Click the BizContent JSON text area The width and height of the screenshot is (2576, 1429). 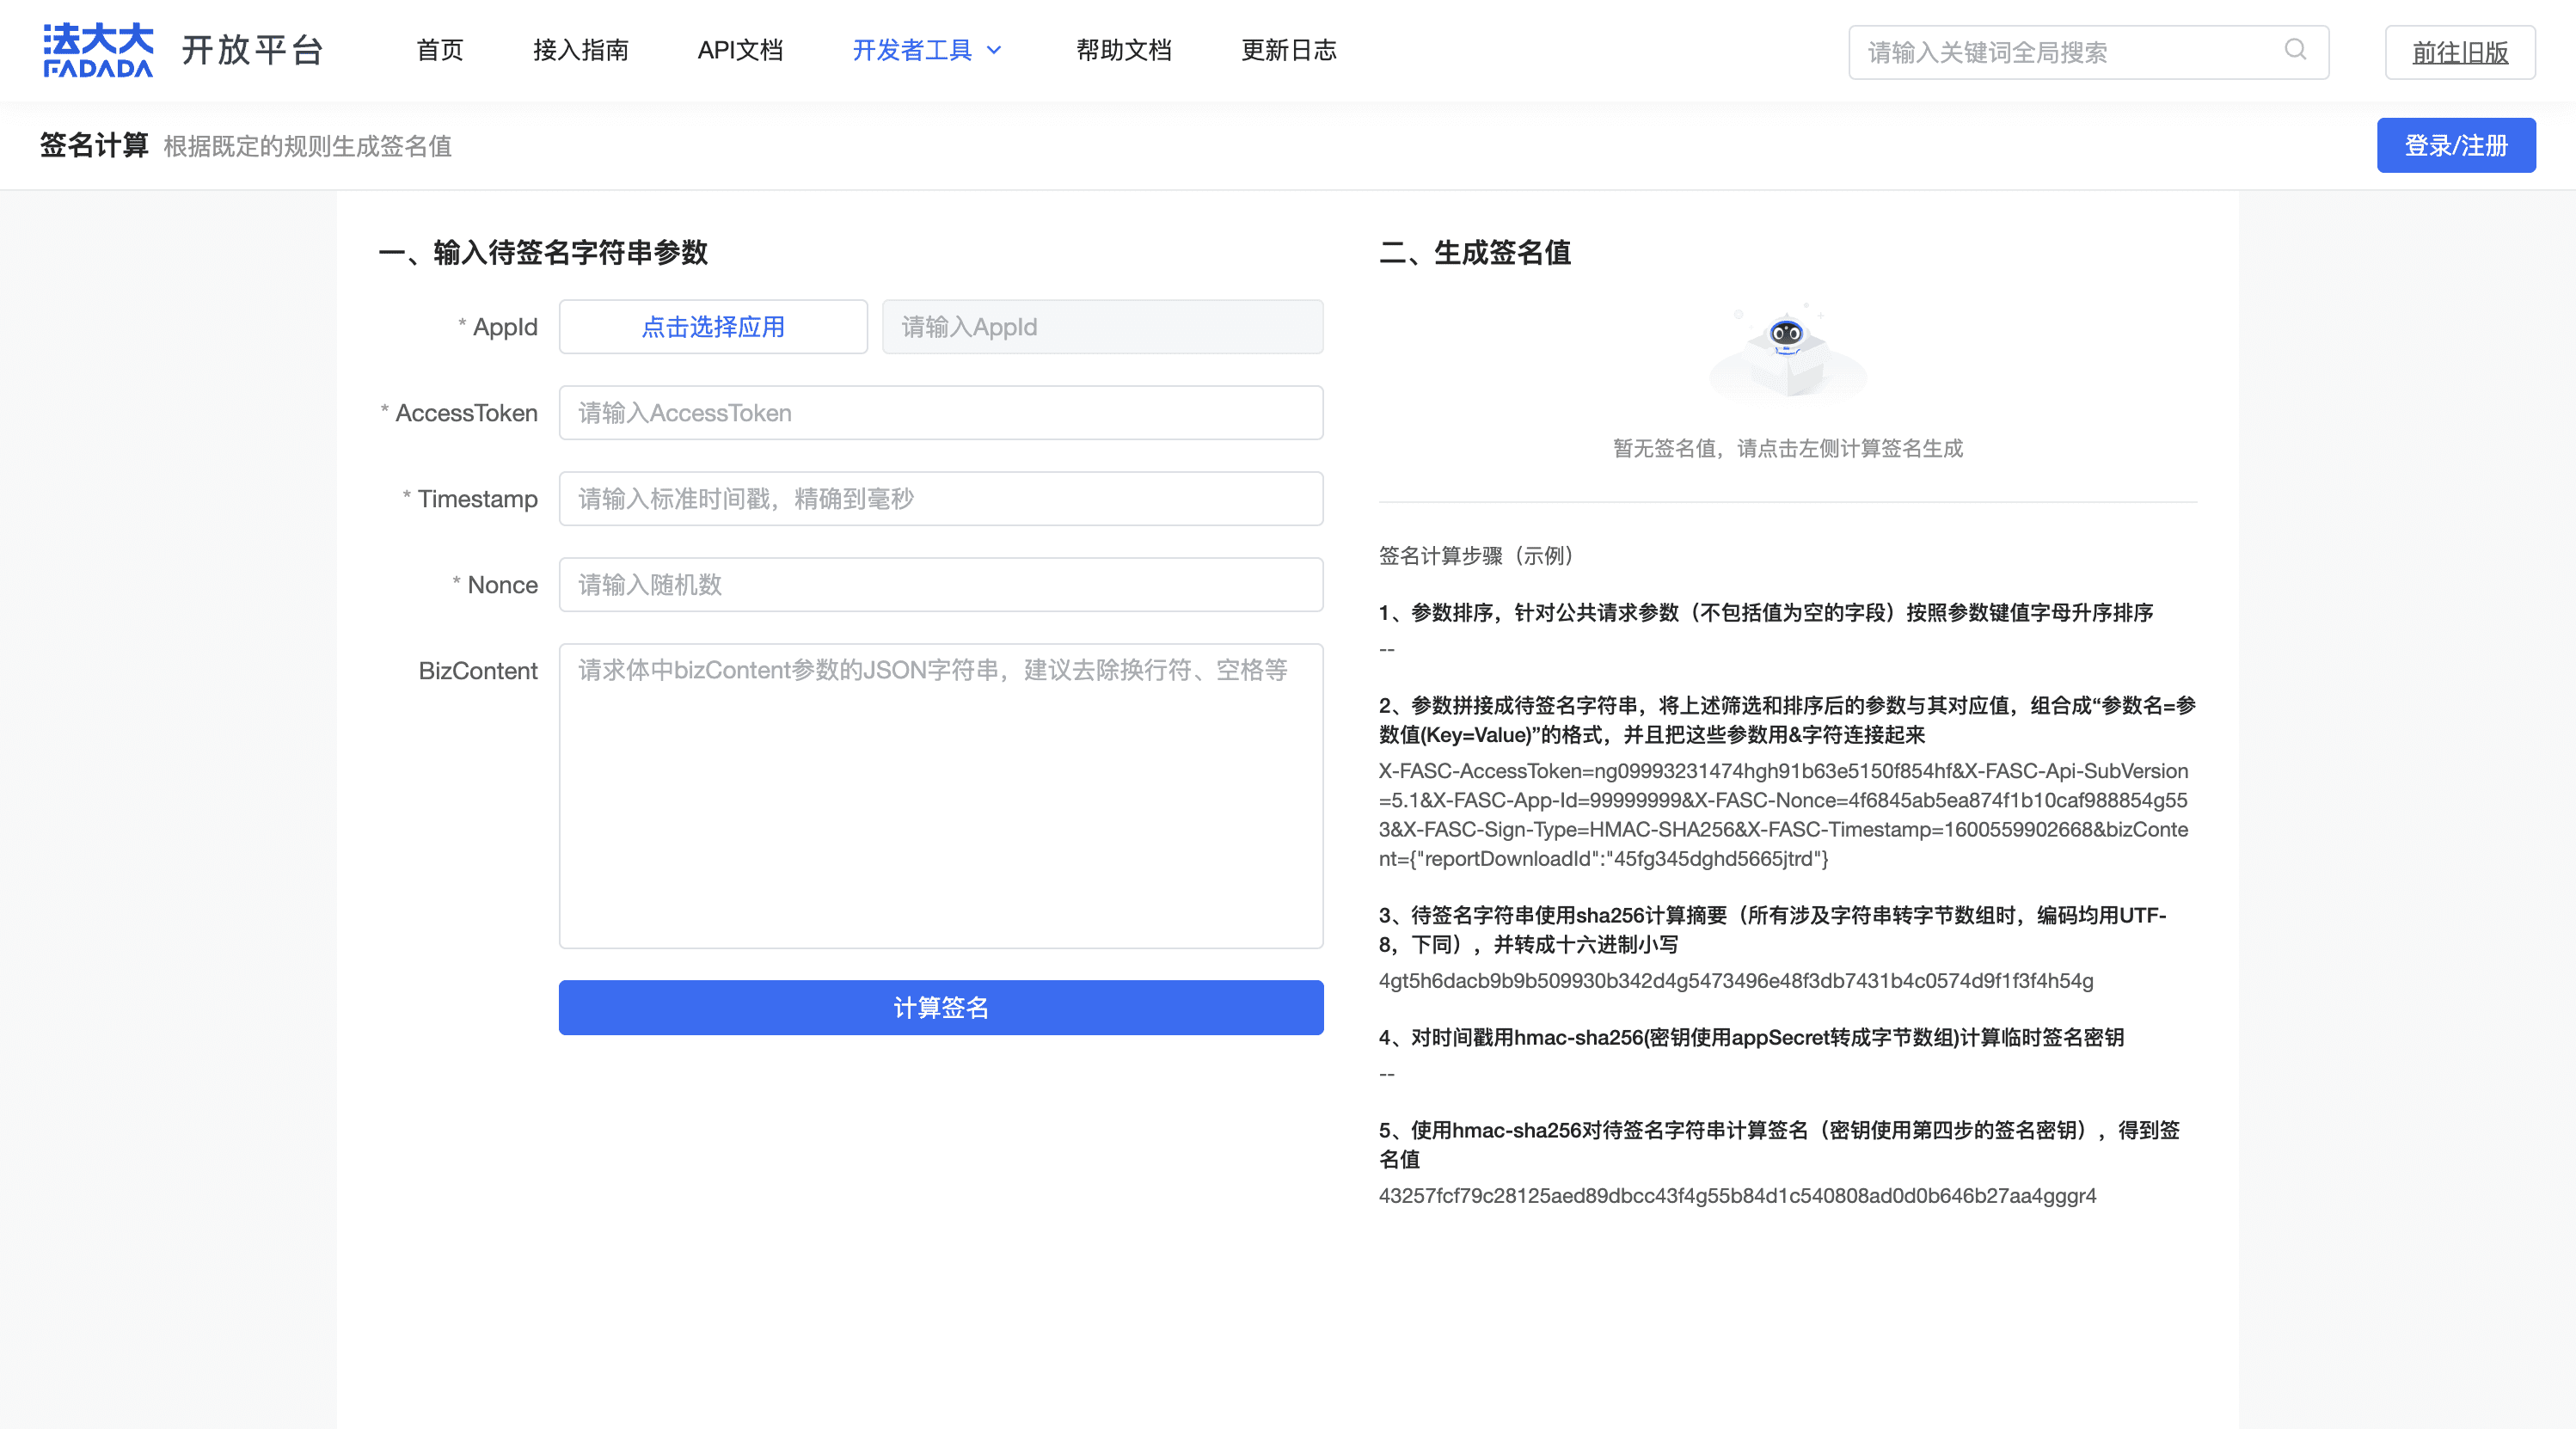pyautogui.click(x=940, y=796)
